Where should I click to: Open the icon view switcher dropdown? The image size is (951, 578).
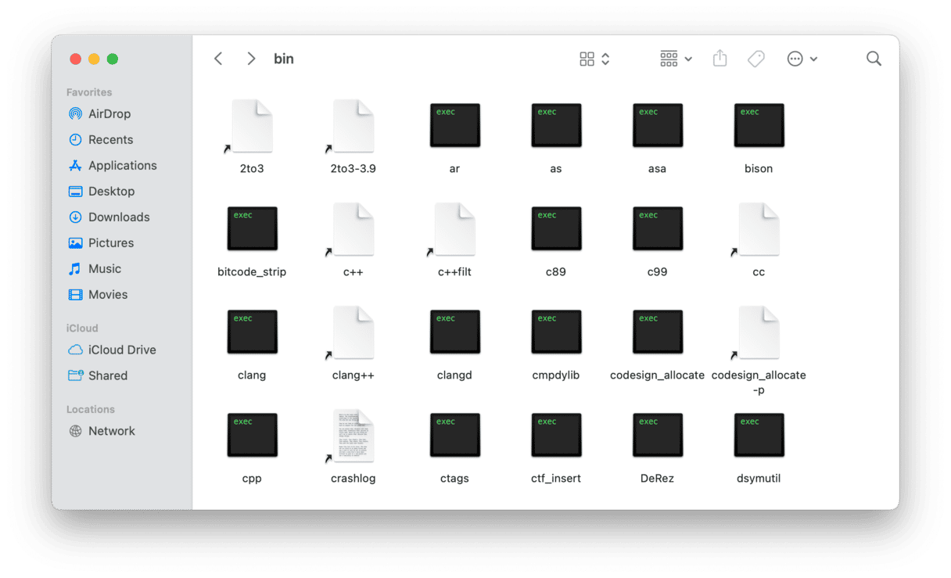tap(594, 59)
